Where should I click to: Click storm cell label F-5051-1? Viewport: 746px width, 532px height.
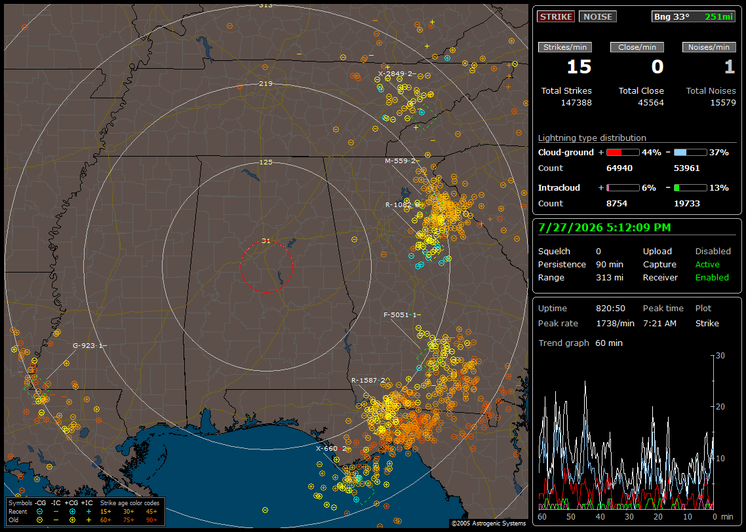(402, 314)
